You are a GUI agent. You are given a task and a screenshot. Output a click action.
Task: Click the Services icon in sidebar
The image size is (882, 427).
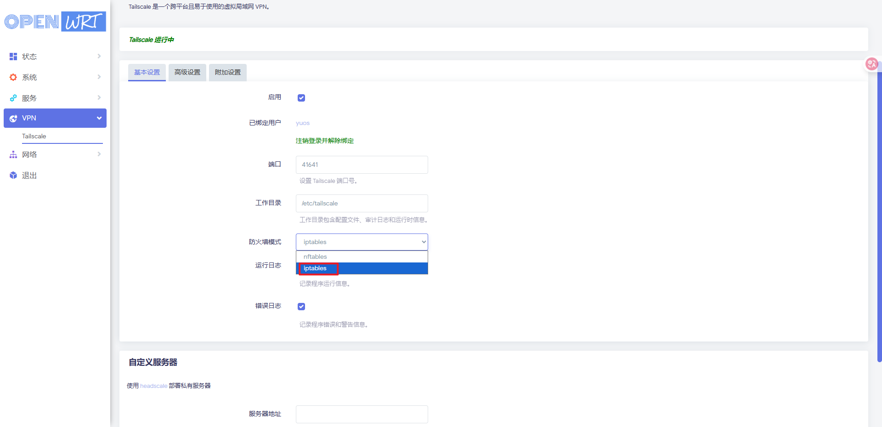tap(13, 98)
